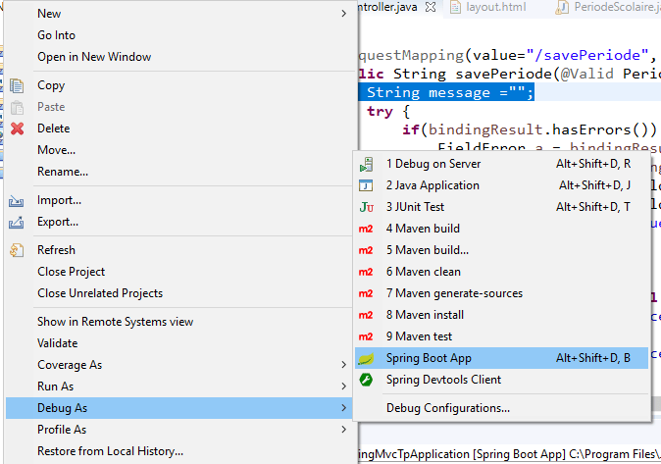The image size is (661, 464).
Task: Expand the Run As submenu arrow
Action: coord(344,387)
